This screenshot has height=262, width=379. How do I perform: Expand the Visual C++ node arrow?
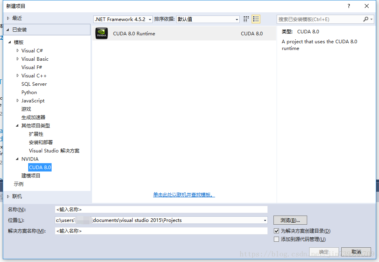tap(17, 76)
